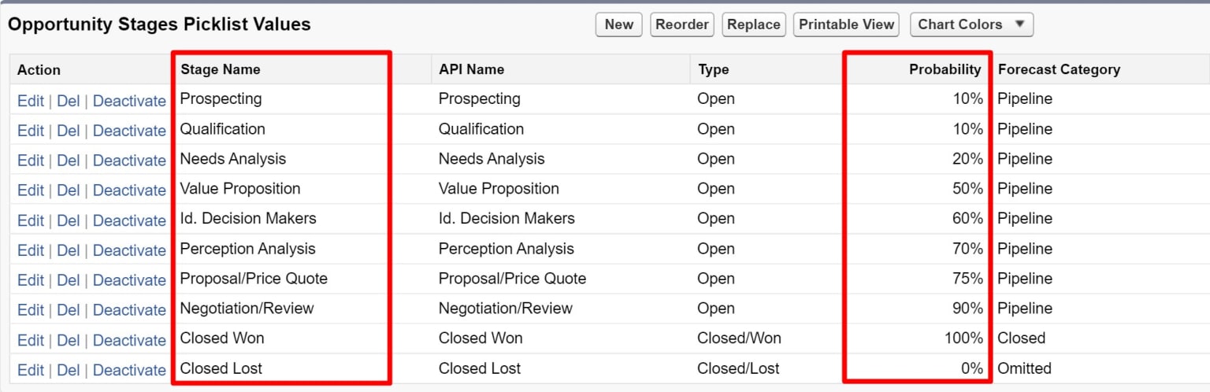Delete the Qualification stage

click(x=69, y=131)
